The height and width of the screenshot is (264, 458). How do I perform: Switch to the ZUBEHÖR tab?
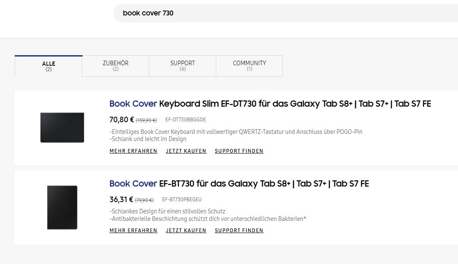pos(116,66)
